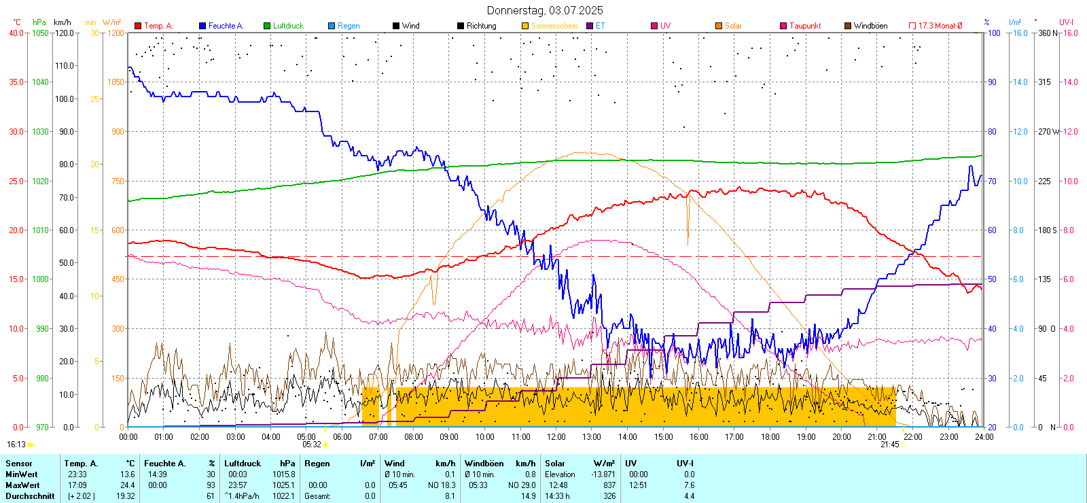Click the sunrise sun icon at 05:32

pyautogui.click(x=325, y=445)
